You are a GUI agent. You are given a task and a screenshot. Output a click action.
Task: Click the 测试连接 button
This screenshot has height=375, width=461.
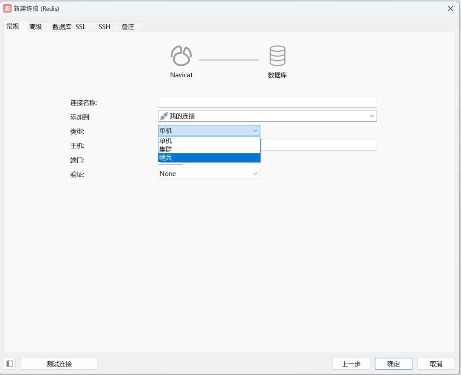(x=59, y=363)
